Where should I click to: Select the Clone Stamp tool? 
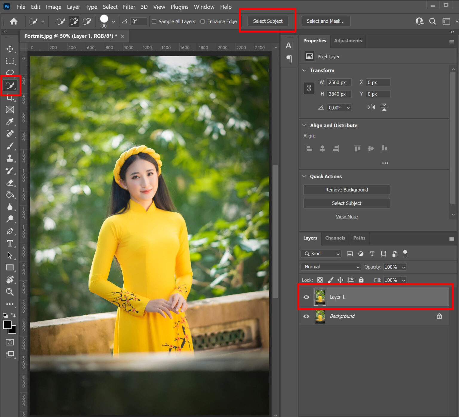pos(10,158)
